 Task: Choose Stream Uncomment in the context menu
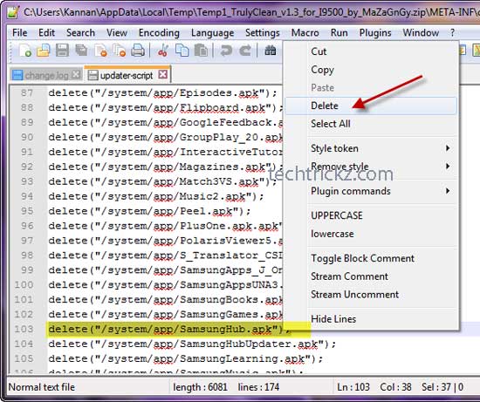[x=354, y=295]
